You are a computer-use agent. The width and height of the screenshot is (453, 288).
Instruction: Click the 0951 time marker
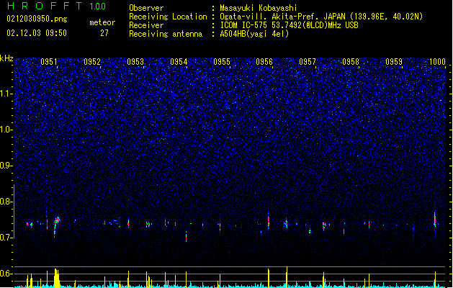[x=49, y=61]
